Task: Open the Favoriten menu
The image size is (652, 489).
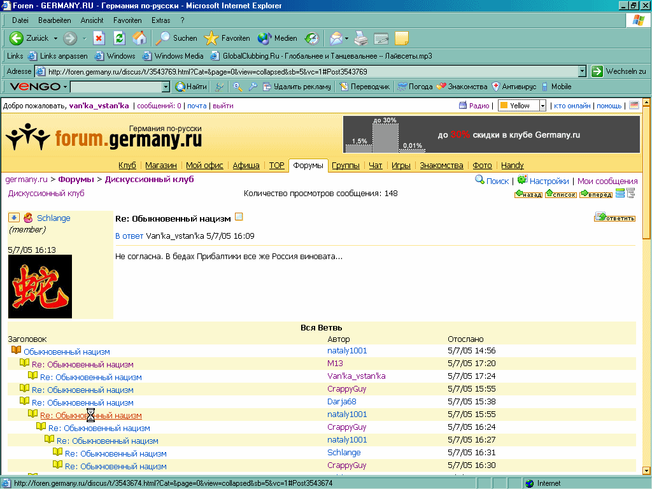Action: (127, 20)
